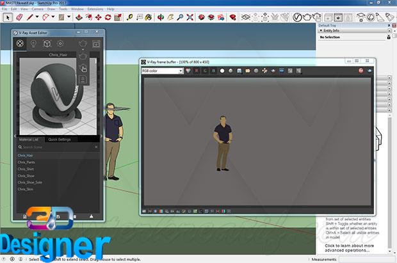Activate the Pan hand tool
The height and width of the screenshot is (263, 397).
pyautogui.click(x=170, y=17)
